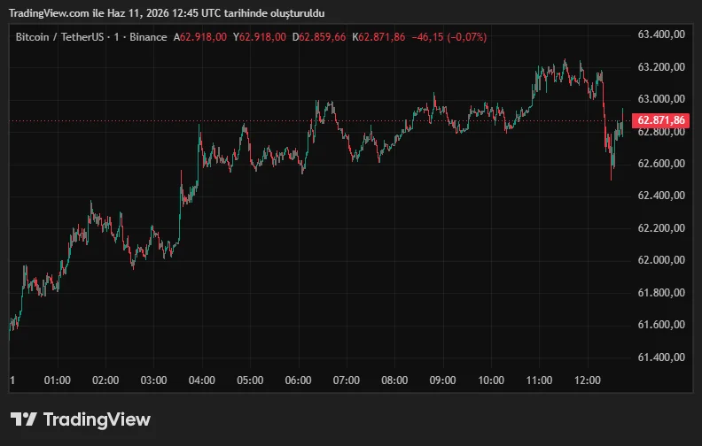Click the low value D62.859,66
The height and width of the screenshot is (446, 702).
[x=319, y=37]
